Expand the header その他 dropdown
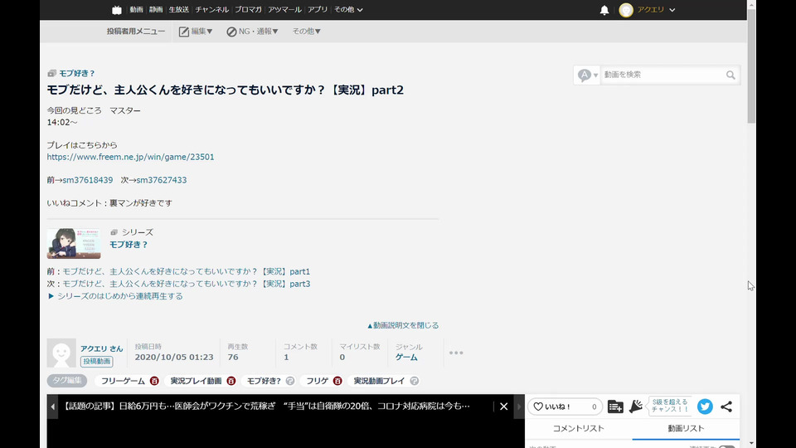This screenshot has width=796, height=448. point(348,10)
